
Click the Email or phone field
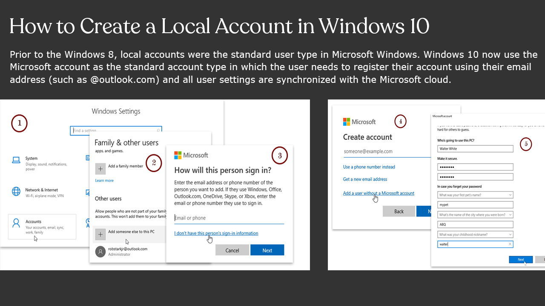[229, 218]
